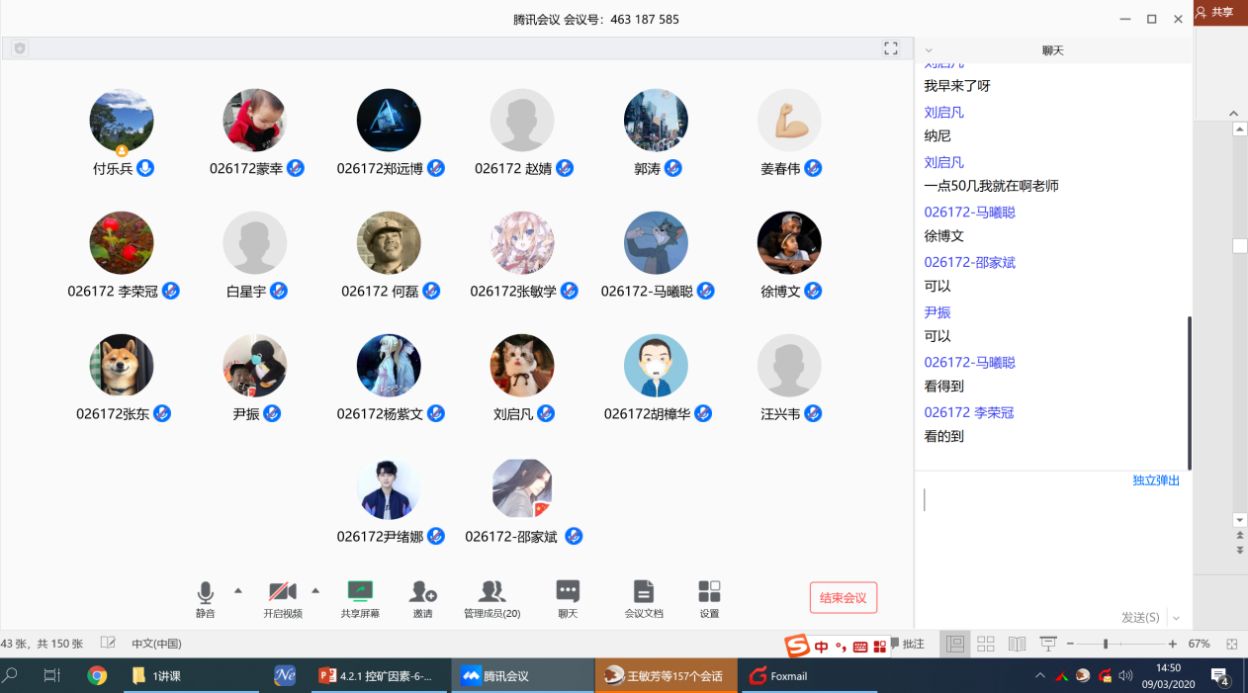Toggle the 开启视频 camera button

pos(282,593)
